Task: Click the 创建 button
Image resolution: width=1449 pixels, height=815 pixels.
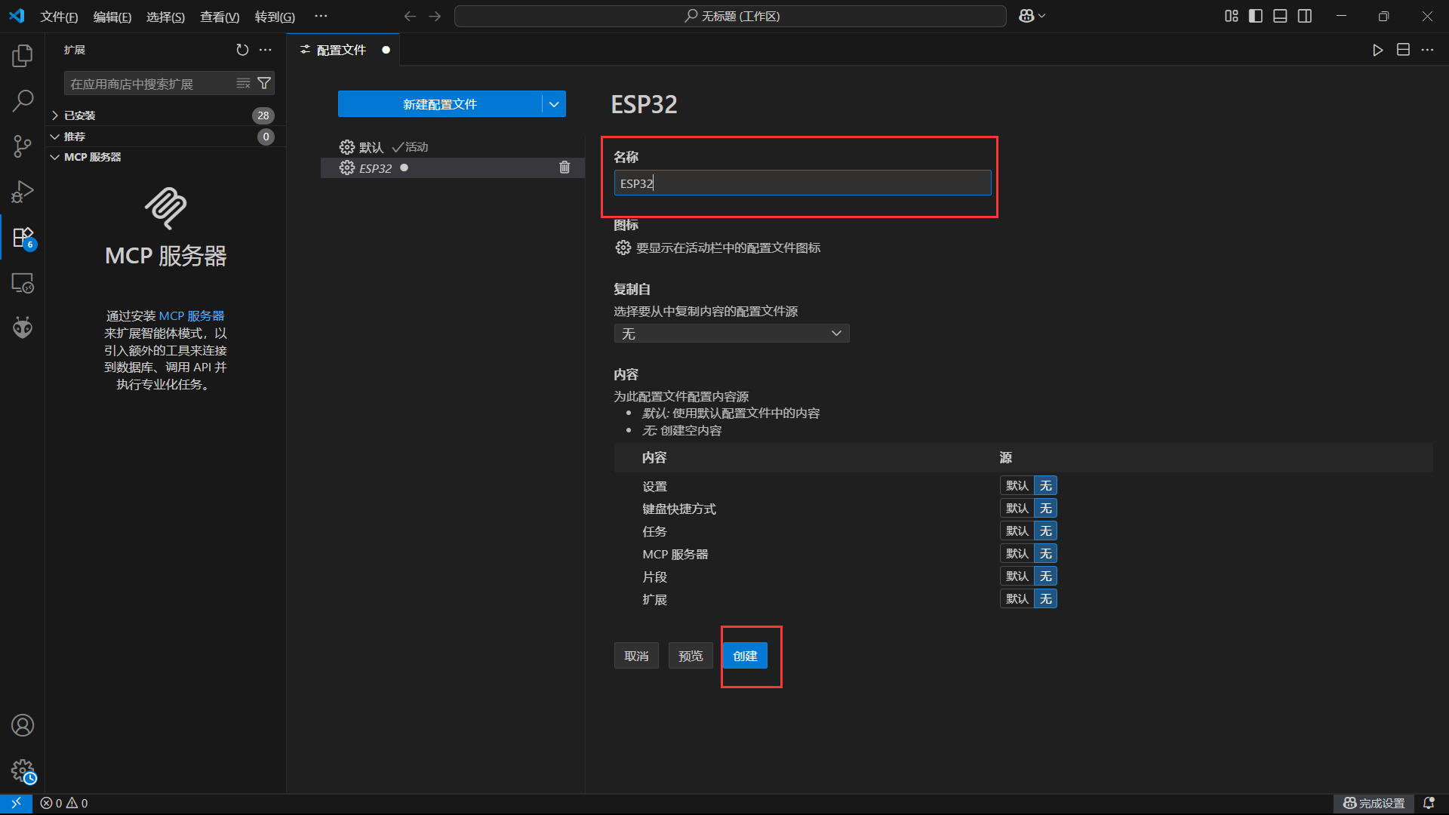Action: pos(745,656)
